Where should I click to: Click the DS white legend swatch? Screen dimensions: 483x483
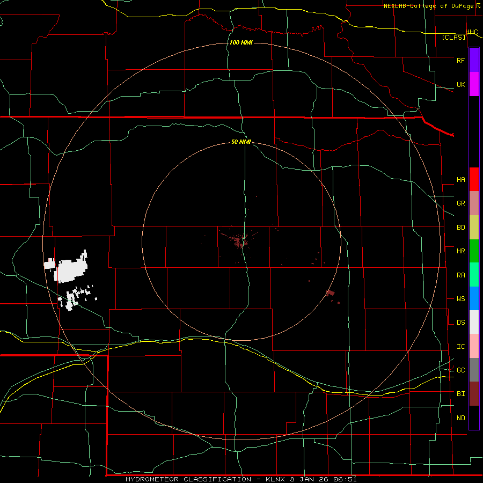[x=474, y=322]
